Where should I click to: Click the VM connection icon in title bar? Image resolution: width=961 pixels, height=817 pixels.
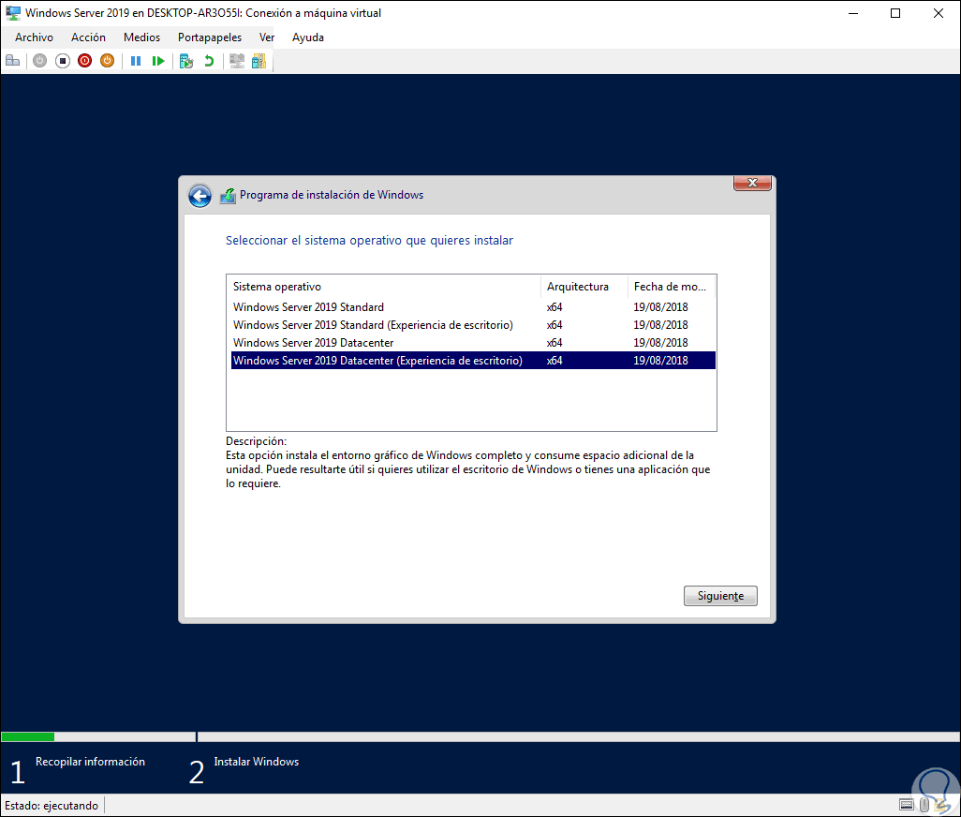click(x=13, y=13)
